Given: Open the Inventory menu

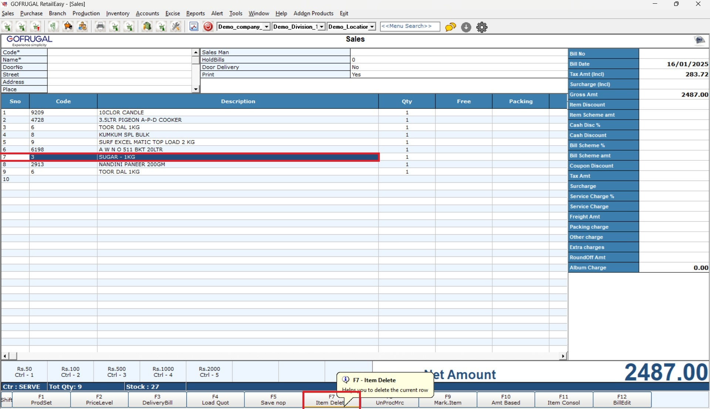Looking at the screenshot, I should 118,13.
